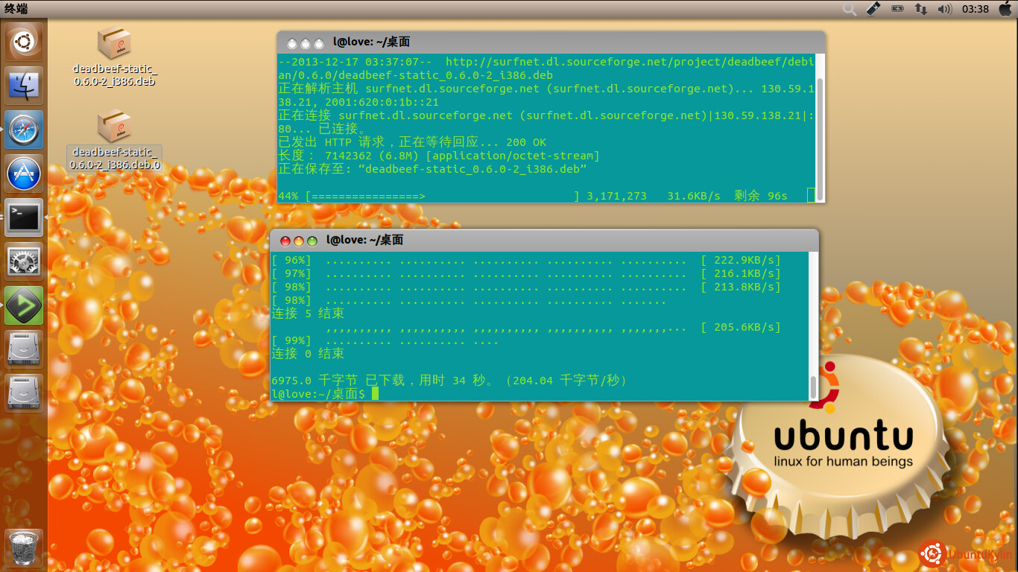This screenshot has height=572, width=1018.
Task: Click the upper hard drive icon in dock
Action: point(24,349)
